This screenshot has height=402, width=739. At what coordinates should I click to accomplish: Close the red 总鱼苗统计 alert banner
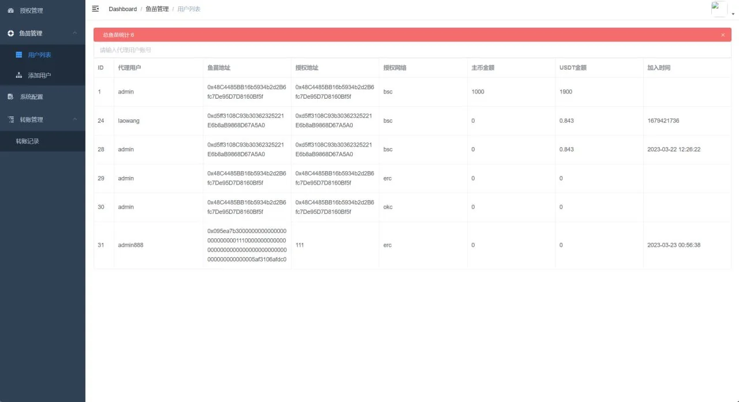723,35
